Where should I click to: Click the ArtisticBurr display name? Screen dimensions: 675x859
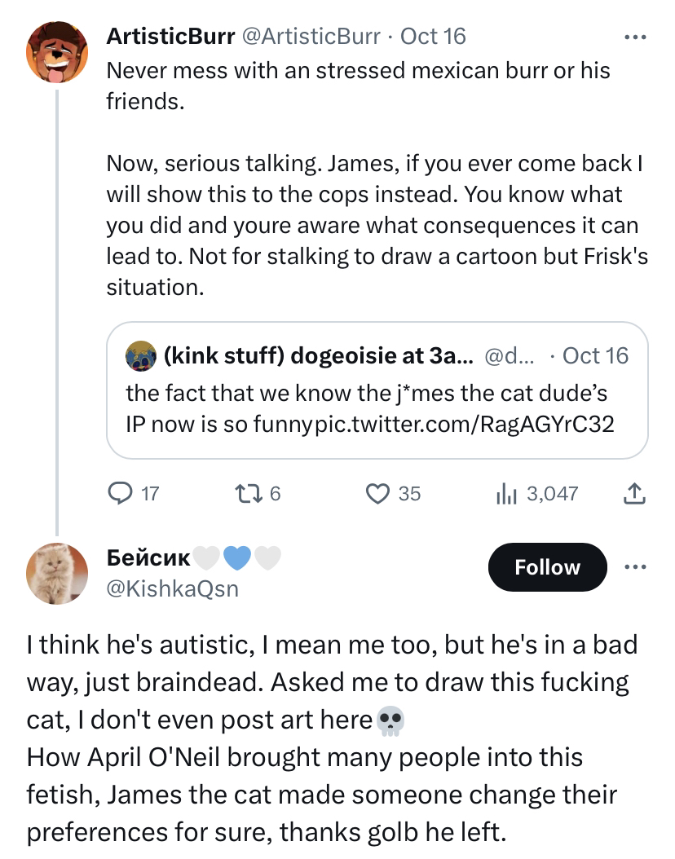coord(170,37)
